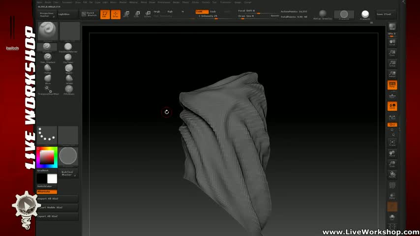Toggle Persp perspective view
The width and height of the screenshot is (420, 236).
point(392,85)
